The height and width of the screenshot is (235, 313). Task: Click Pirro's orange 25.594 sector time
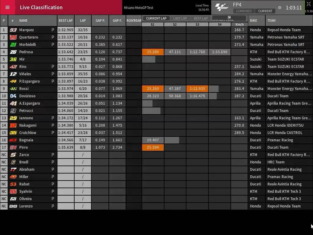point(153,147)
